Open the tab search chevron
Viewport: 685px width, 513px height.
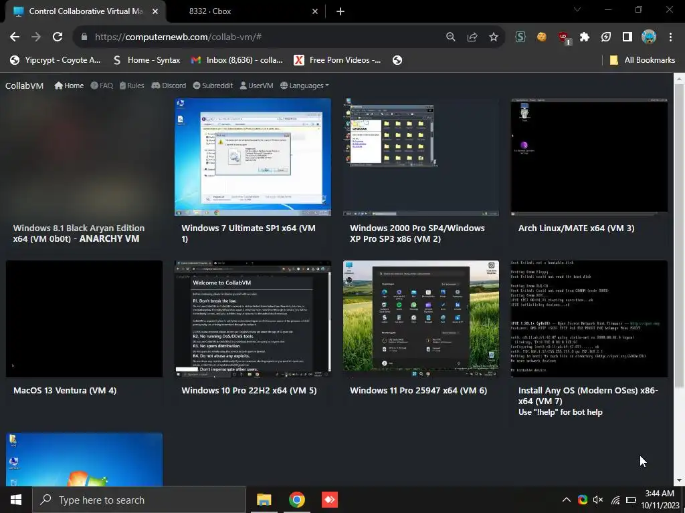pyautogui.click(x=577, y=9)
